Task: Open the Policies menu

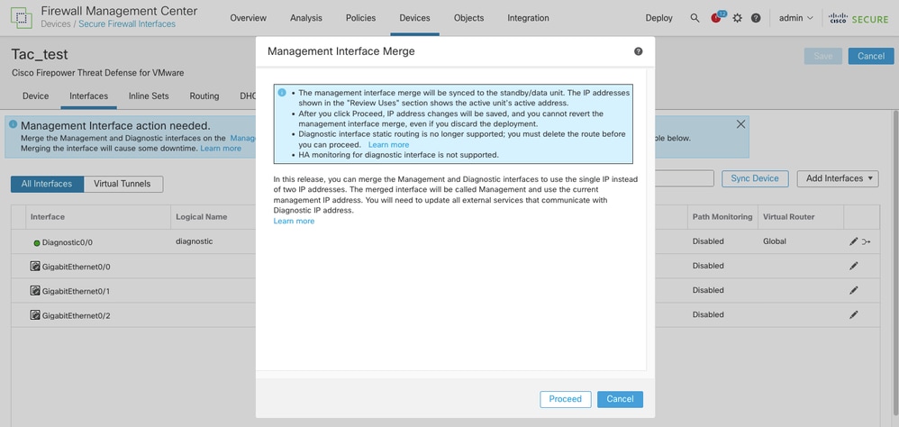Action: click(x=360, y=18)
